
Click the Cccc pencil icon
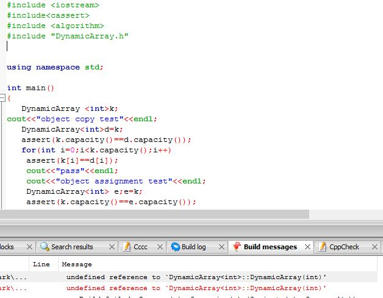click(x=126, y=247)
